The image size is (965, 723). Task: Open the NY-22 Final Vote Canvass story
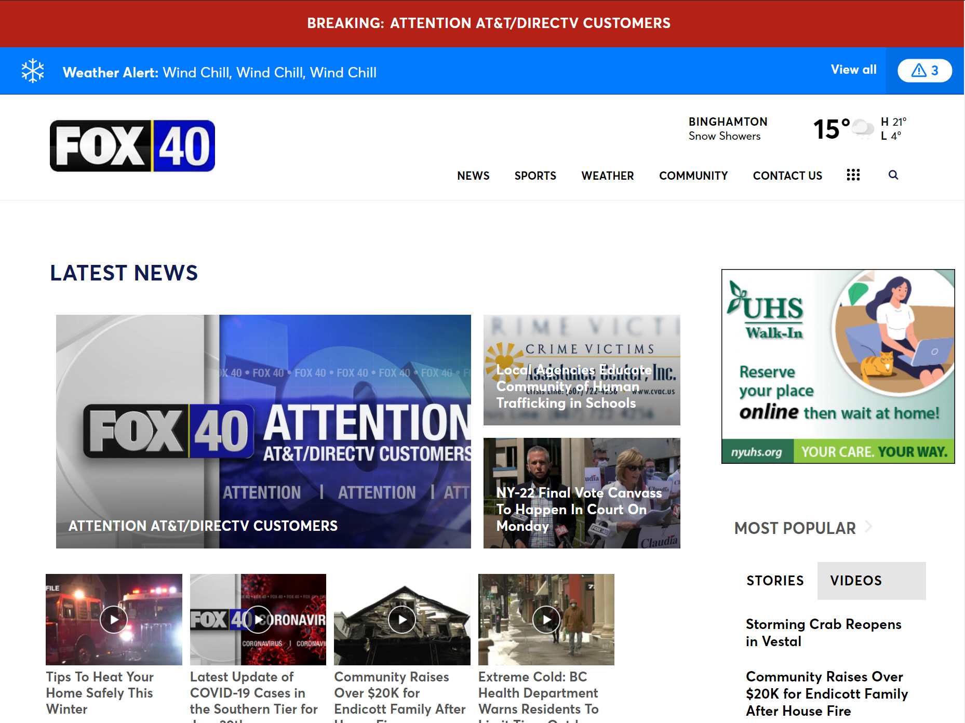tap(582, 493)
